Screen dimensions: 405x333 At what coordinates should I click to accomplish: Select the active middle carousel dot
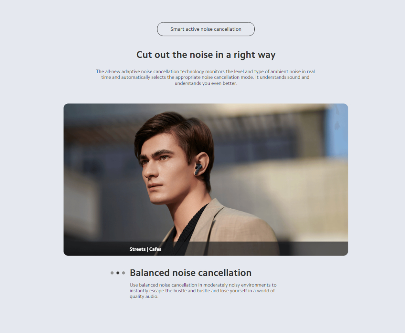click(118, 273)
